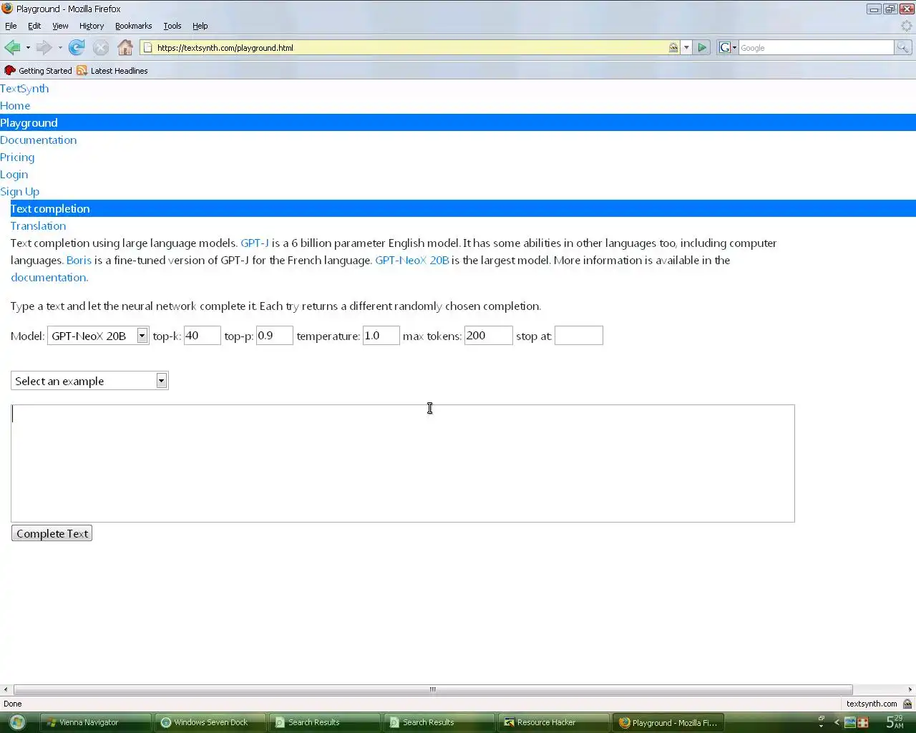Switch to Vienna Navigator taskbar item

(96, 722)
